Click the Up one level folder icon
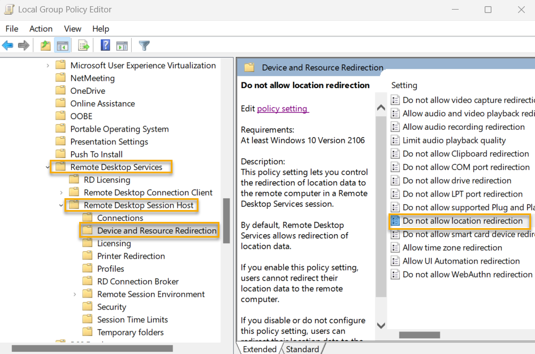This screenshot has width=535, height=354. [x=45, y=45]
